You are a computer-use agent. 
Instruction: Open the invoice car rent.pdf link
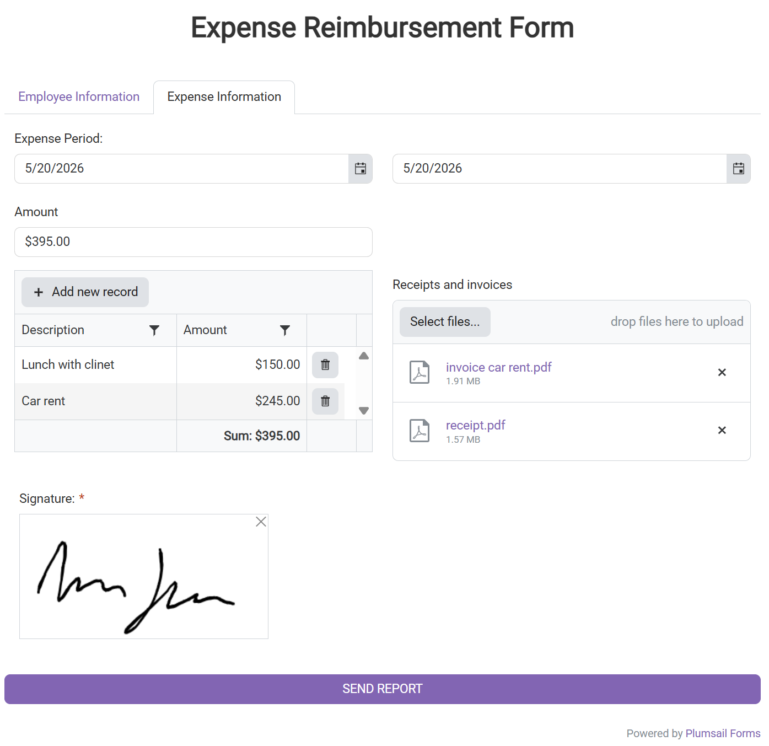[x=498, y=368]
